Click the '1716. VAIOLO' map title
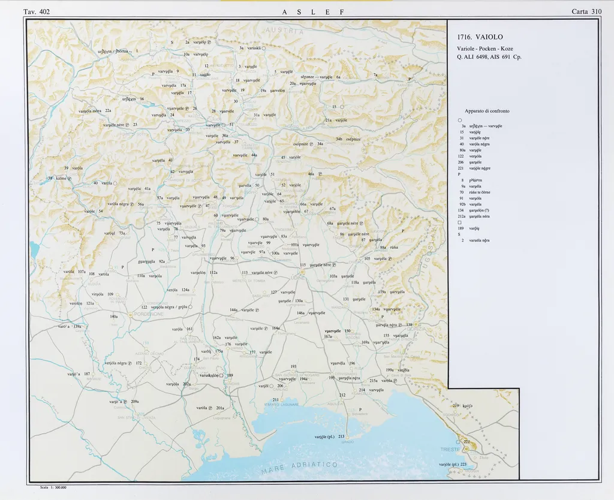614x500 pixels. coord(480,37)
